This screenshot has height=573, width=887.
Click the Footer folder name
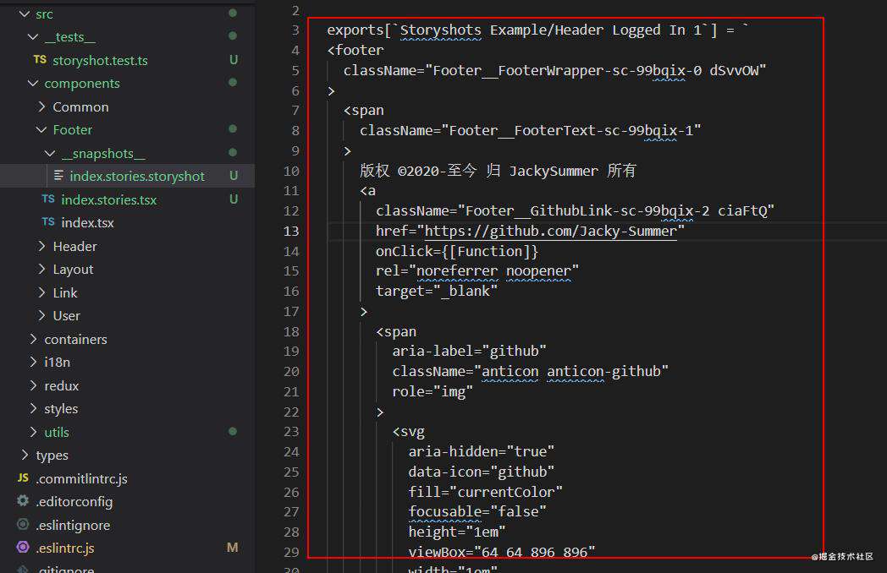click(x=73, y=130)
